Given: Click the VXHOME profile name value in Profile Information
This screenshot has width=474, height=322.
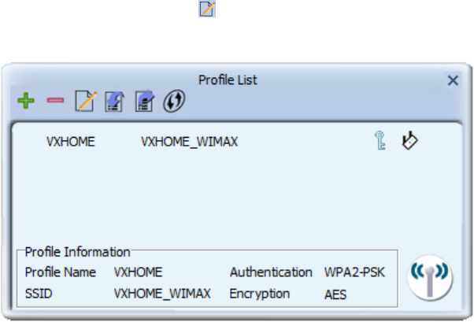Looking at the screenshot, I should (x=138, y=272).
